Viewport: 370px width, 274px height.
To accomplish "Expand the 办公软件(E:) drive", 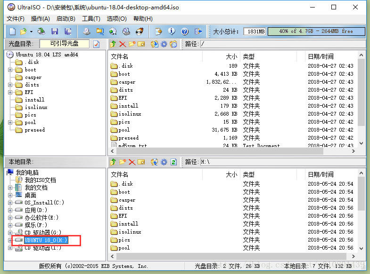I will coord(10,218).
